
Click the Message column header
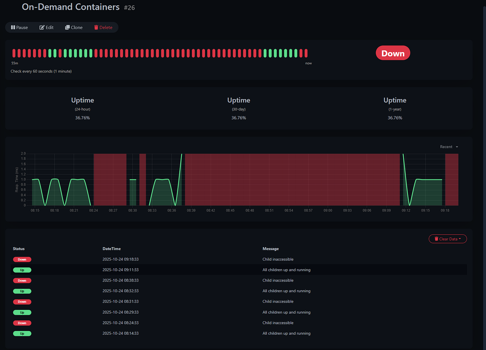pyautogui.click(x=271, y=249)
